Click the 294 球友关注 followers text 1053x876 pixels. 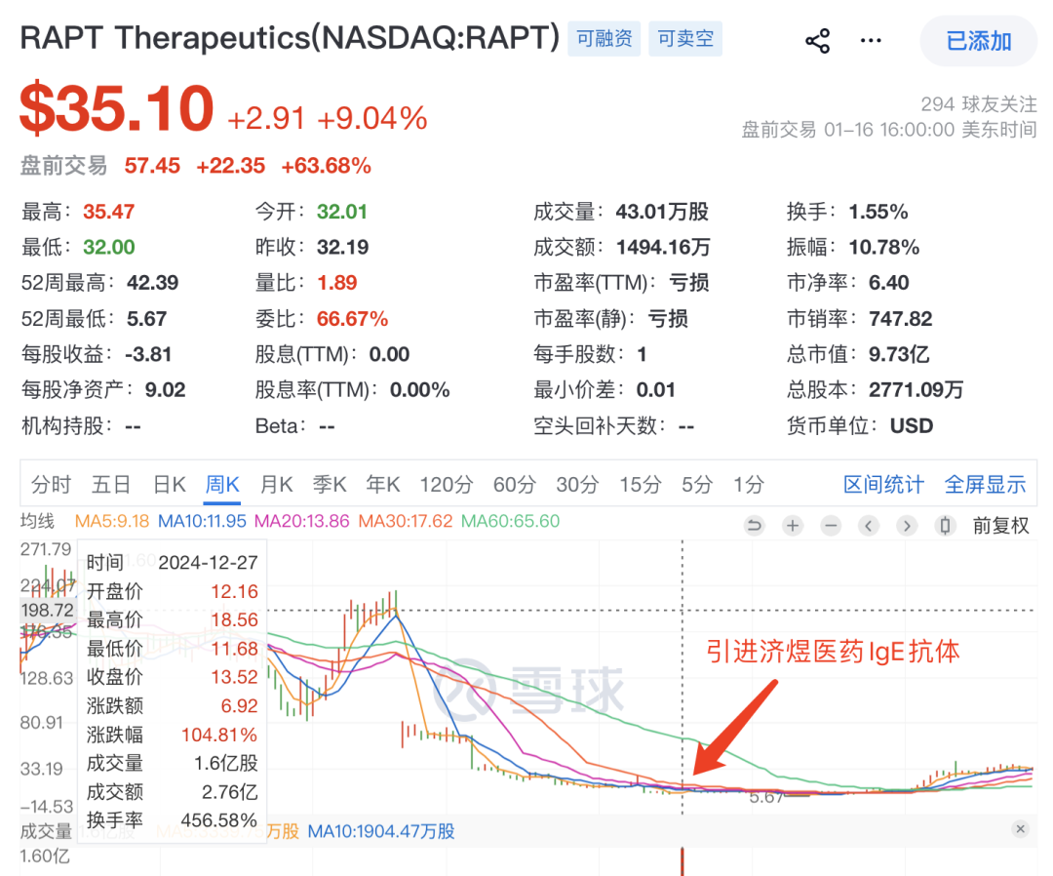[979, 104]
